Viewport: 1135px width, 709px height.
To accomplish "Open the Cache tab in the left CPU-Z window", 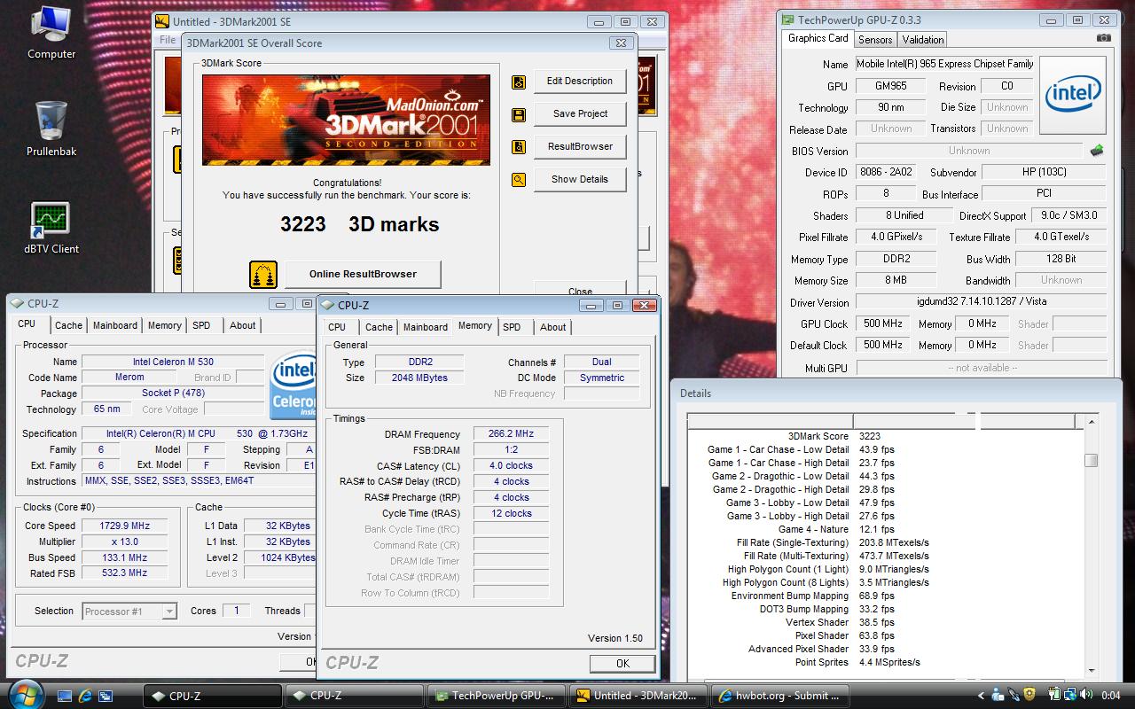I will coord(68,325).
